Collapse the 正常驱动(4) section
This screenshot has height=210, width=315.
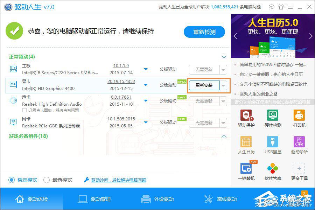pos(224,57)
